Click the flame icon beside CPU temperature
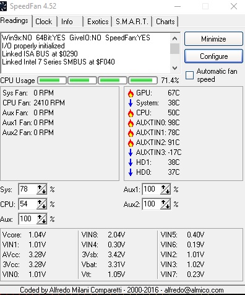The height and width of the screenshot is (295, 245). [131, 113]
